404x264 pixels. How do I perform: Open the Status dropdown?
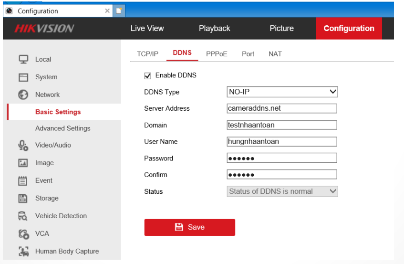click(282, 191)
